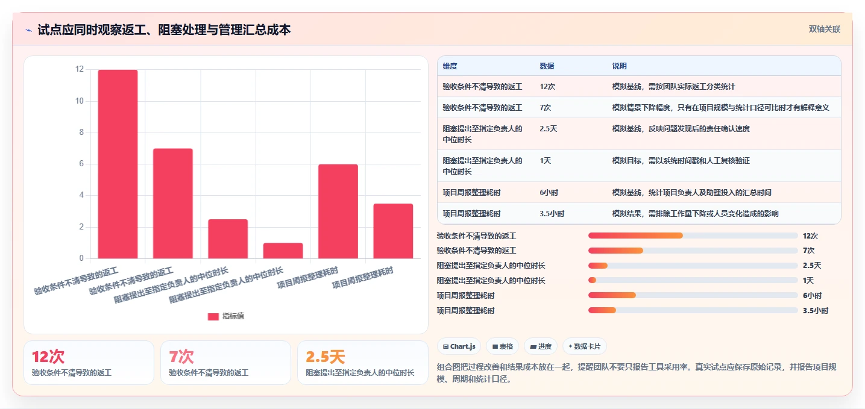
Task: Click the 维度 column header
Action: [x=450, y=66]
